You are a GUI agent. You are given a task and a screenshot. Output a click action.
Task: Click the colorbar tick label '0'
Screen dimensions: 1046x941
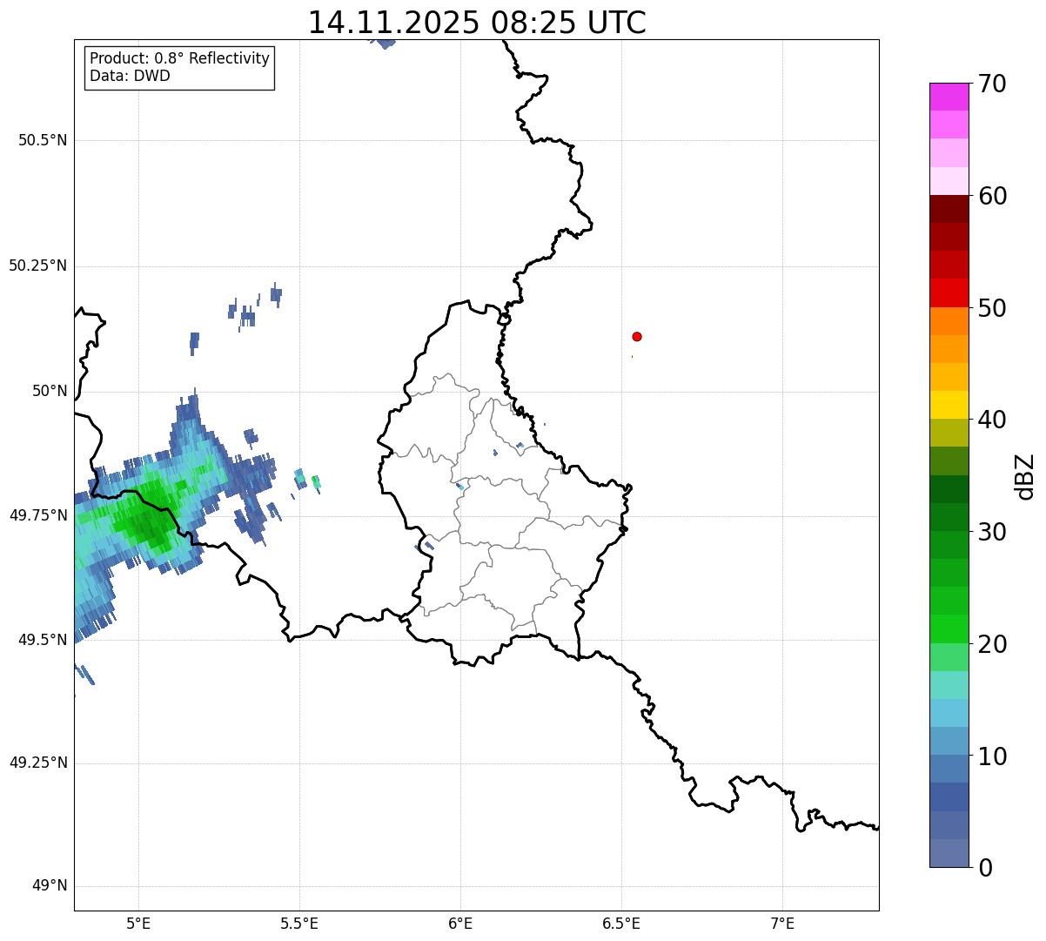tap(985, 868)
